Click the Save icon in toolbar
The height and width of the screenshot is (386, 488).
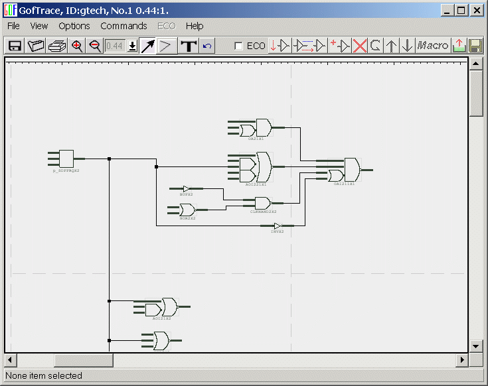tap(14, 46)
